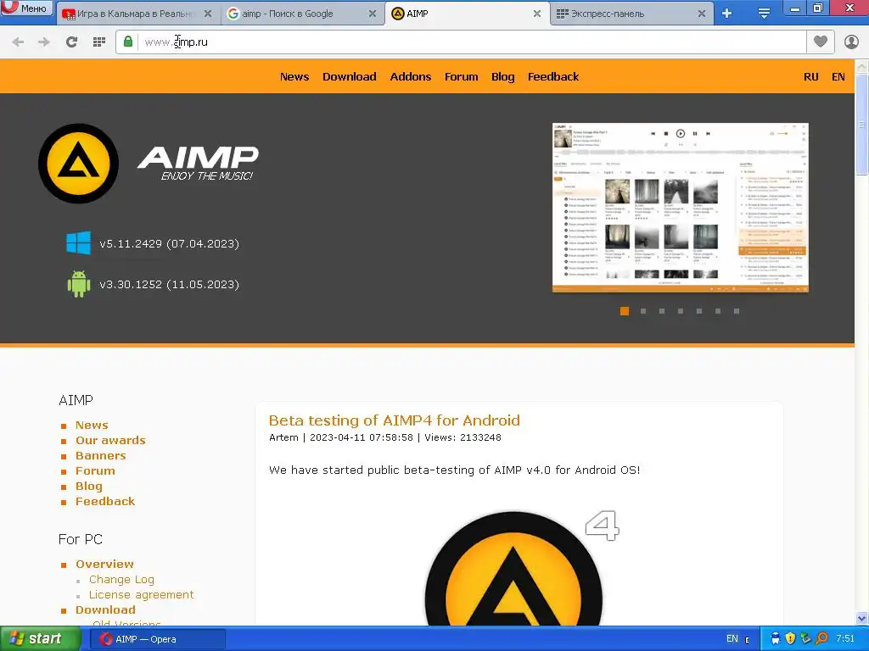Open Forum in the orange navigation bar
The width and height of the screenshot is (869, 651).
coord(461,77)
